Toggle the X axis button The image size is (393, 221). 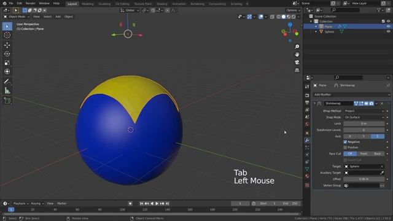[x=350, y=136]
